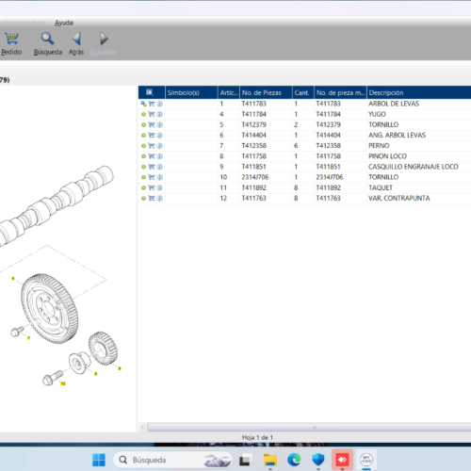Viewport: 471px width, 471px height.
Task: Sort by Cant. column header
Action: [x=303, y=92]
